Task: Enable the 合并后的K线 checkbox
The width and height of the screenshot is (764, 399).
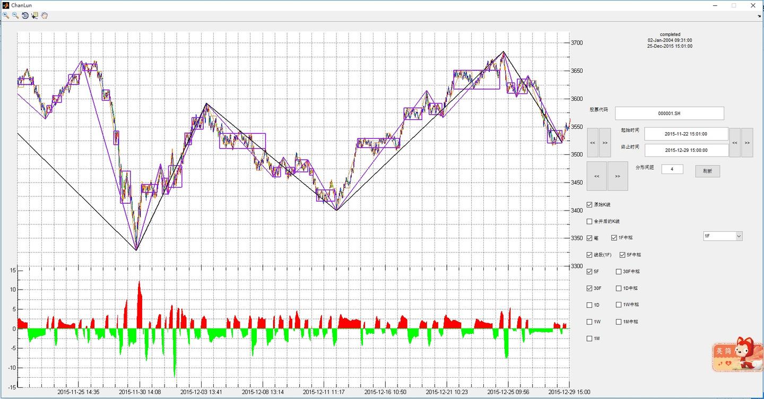Action: [589, 221]
